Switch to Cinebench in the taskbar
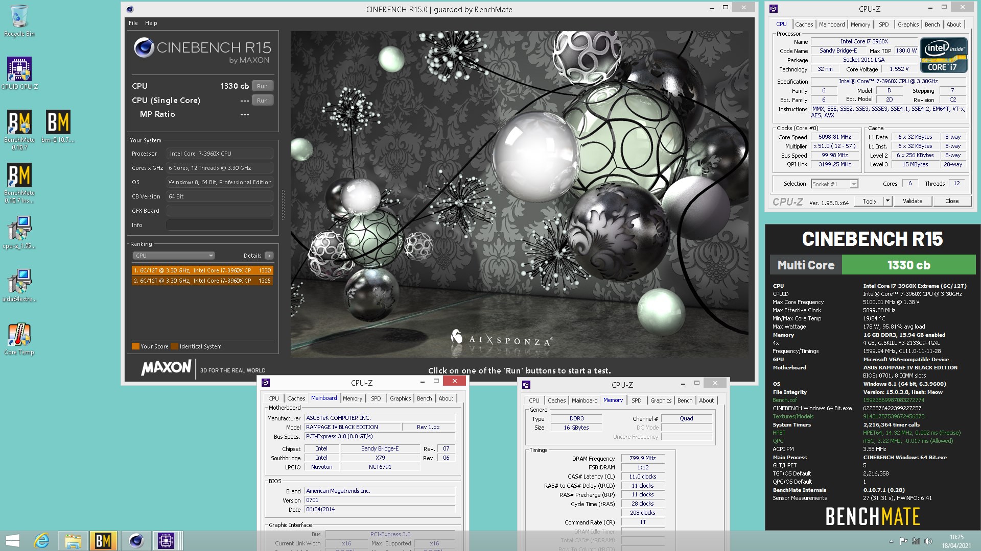This screenshot has width=981, height=551. tap(135, 541)
